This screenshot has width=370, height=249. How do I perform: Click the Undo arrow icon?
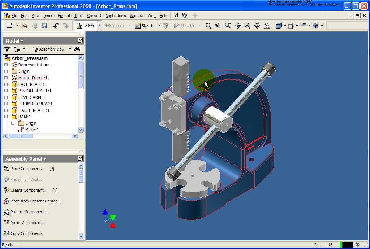point(56,26)
